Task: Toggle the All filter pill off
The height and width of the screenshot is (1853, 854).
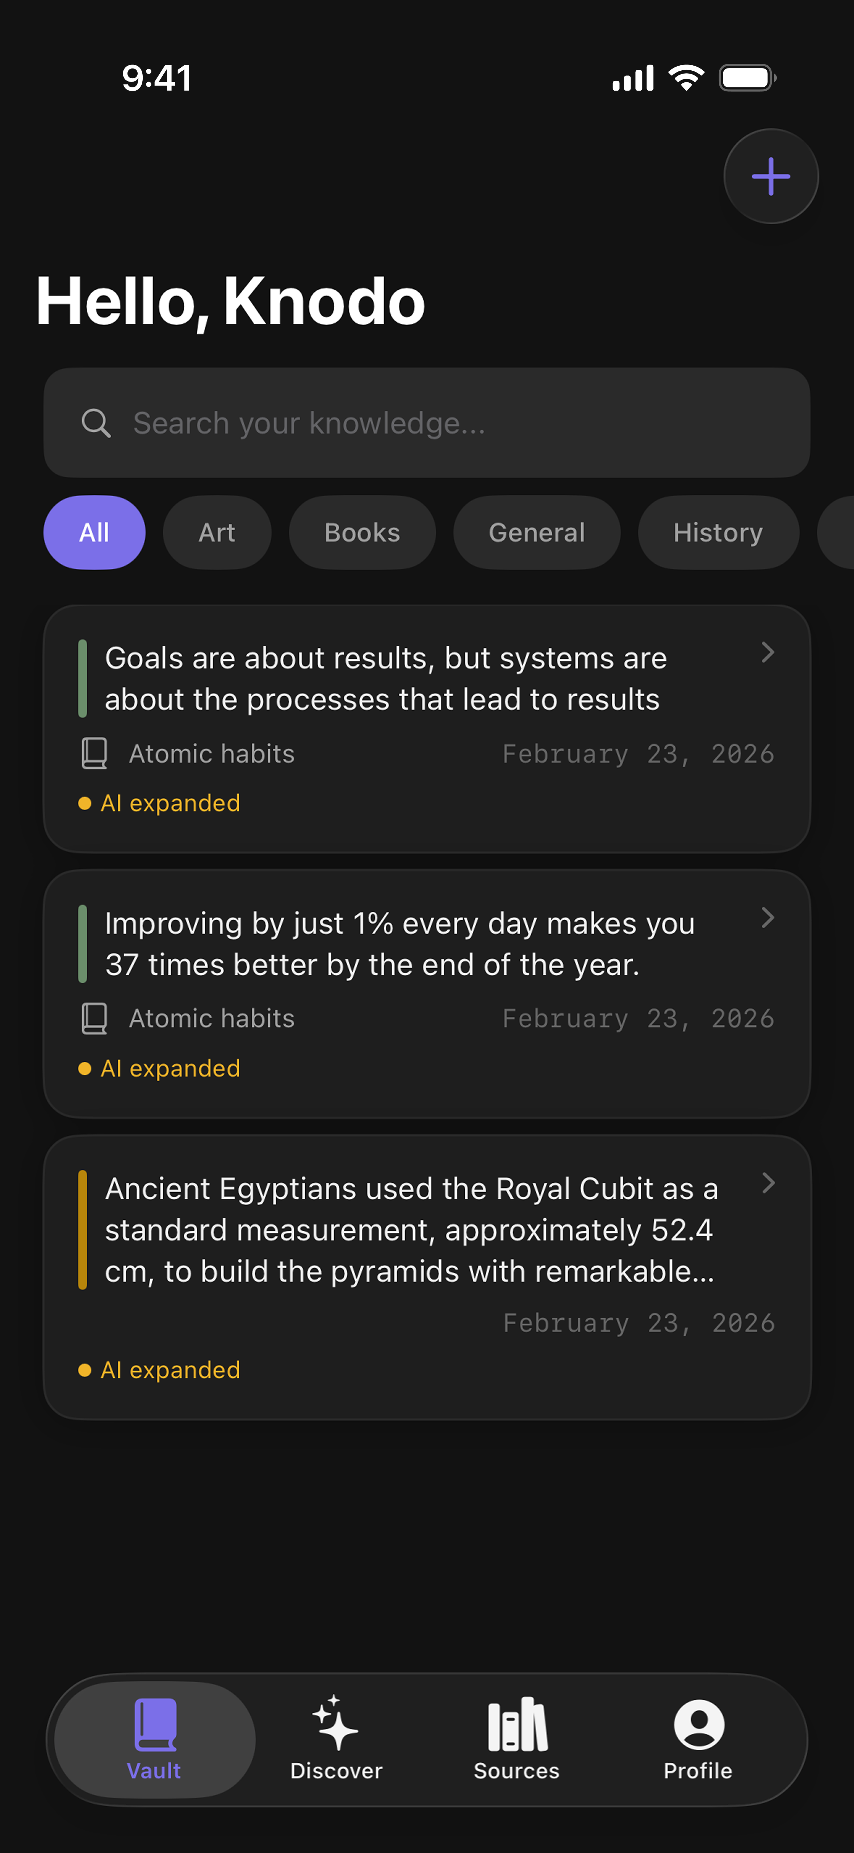Action: point(94,532)
